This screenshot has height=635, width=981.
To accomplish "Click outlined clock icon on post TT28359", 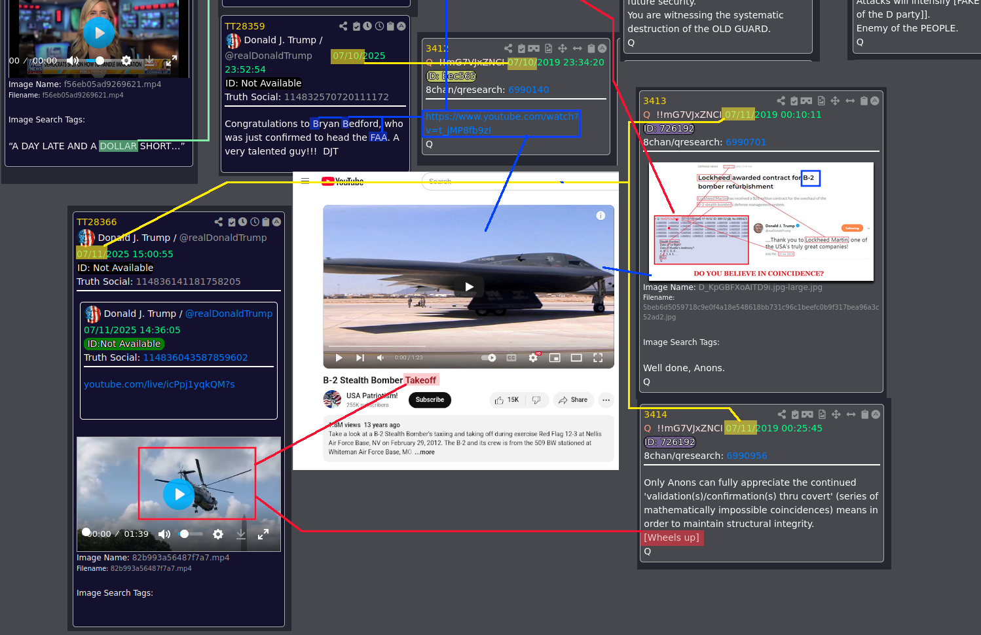I will (x=379, y=26).
